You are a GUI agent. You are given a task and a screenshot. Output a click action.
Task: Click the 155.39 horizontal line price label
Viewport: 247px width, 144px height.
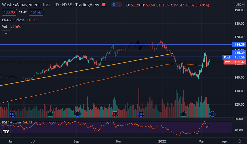pos(239,53)
